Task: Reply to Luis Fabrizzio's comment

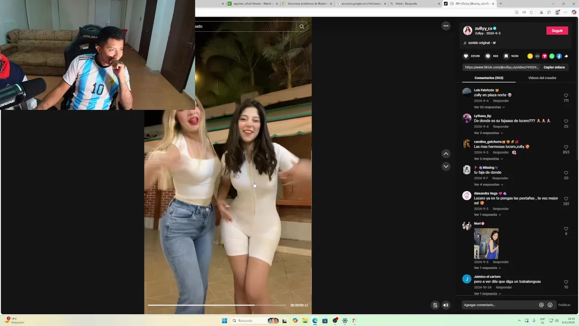Action: point(501,101)
